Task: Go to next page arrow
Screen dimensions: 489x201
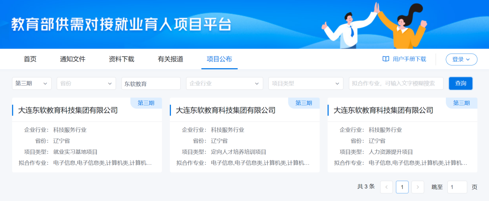Action: (418, 187)
